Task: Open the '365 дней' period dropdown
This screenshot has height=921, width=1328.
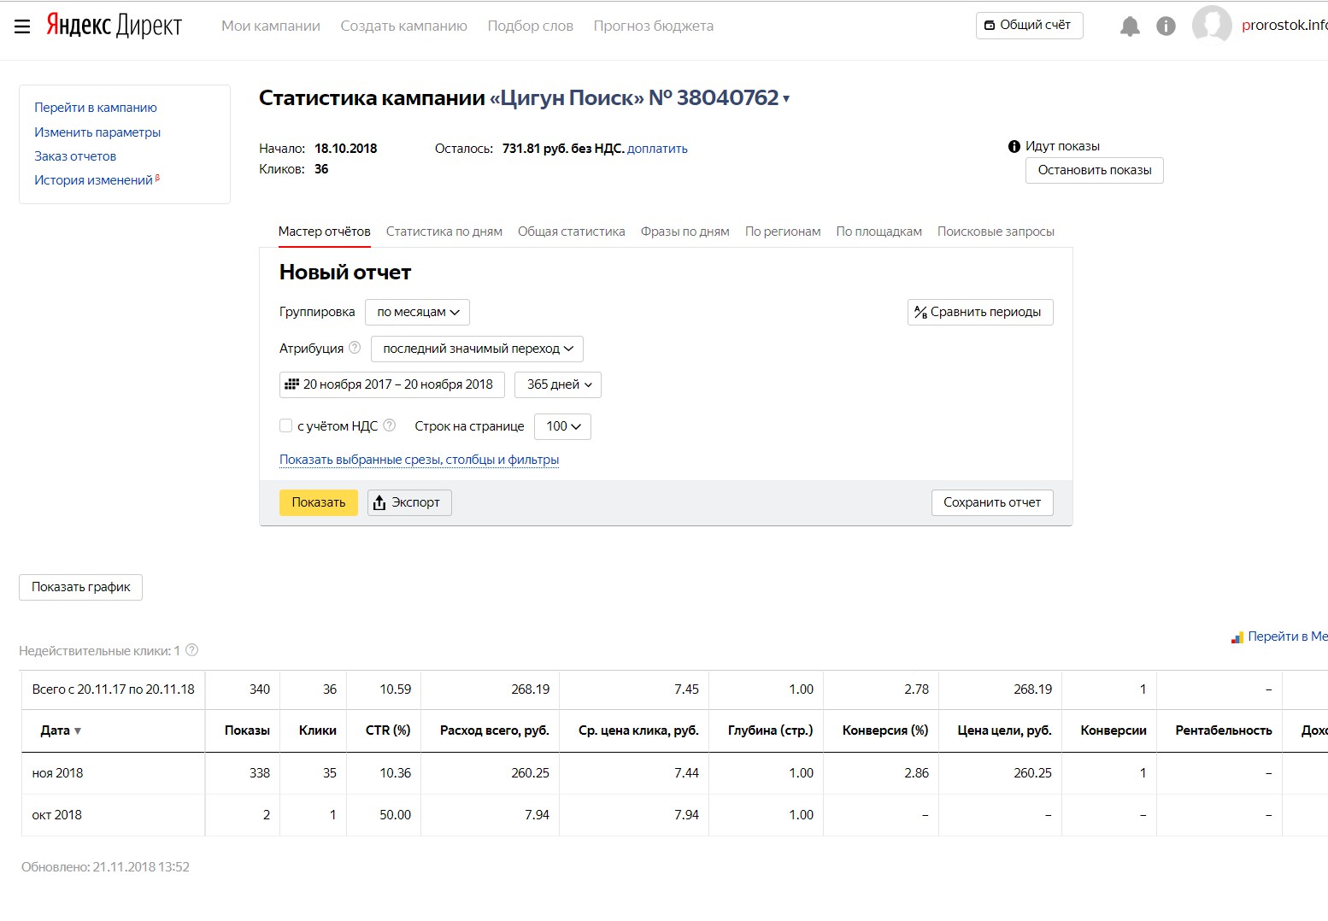Action: coord(559,384)
